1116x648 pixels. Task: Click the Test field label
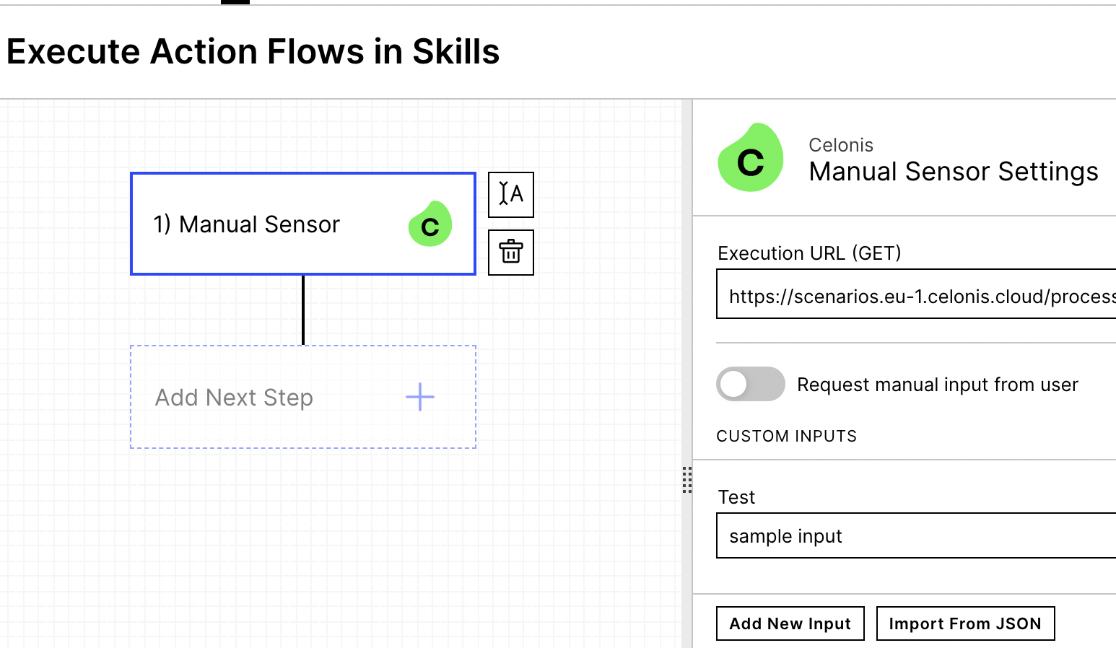[x=736, y=497]
